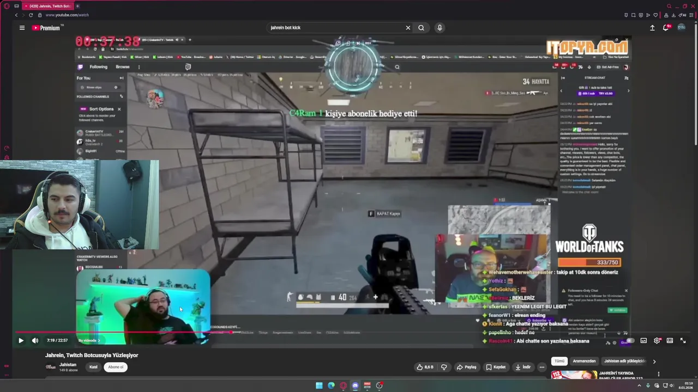Click the İndir download button

point(523,367)
